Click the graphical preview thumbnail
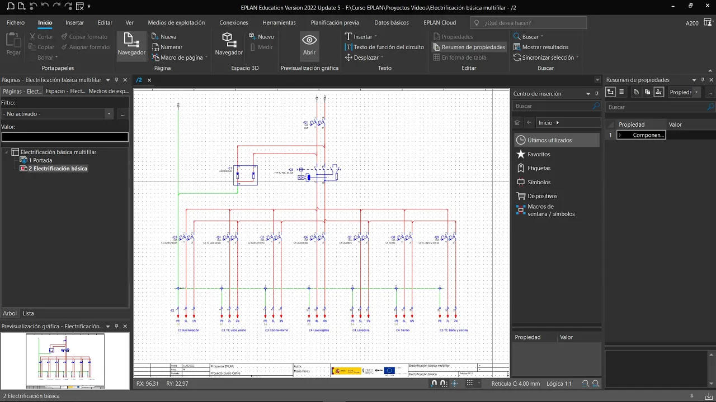Image resolution: width=716 pixels, height=402 pixels. click(65, 361)
